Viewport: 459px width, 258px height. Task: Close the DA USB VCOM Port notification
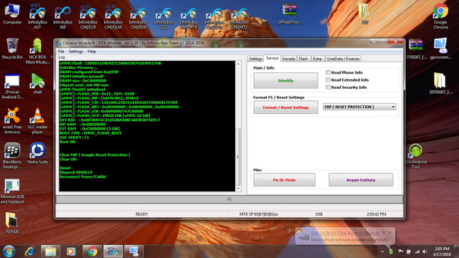[x=389, y=232]
